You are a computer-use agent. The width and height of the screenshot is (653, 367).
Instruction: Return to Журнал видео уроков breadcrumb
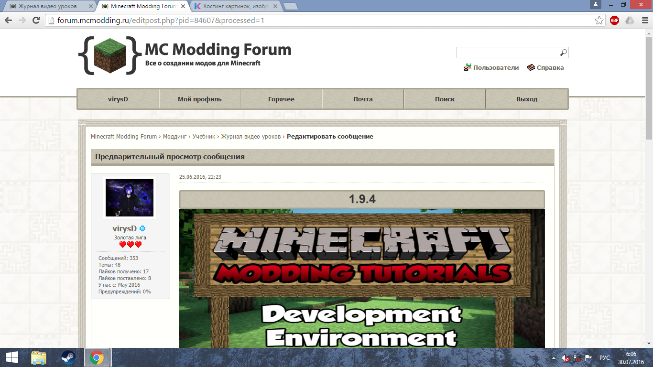[x=251, y=137]
